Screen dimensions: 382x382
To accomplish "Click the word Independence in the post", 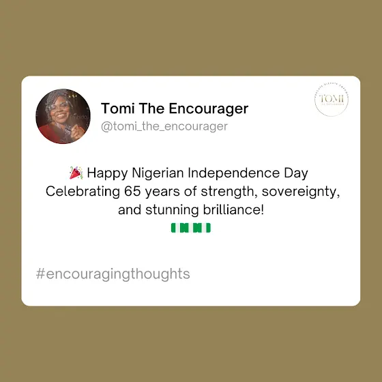I will (x=233, y=173).
